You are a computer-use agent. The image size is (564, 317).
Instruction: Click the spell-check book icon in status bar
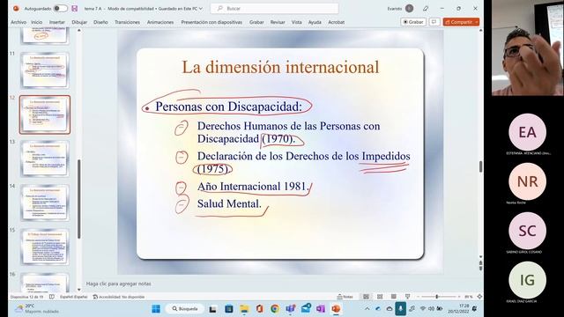pyautogui.click(x=52, y=297)
